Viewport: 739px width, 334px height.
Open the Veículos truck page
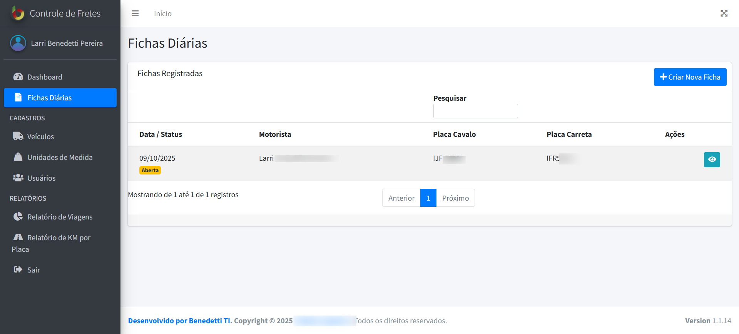(40, 136)
